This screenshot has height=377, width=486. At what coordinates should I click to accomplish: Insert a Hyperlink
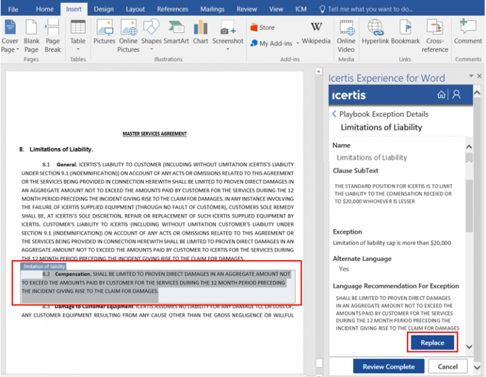coord(375,32)
